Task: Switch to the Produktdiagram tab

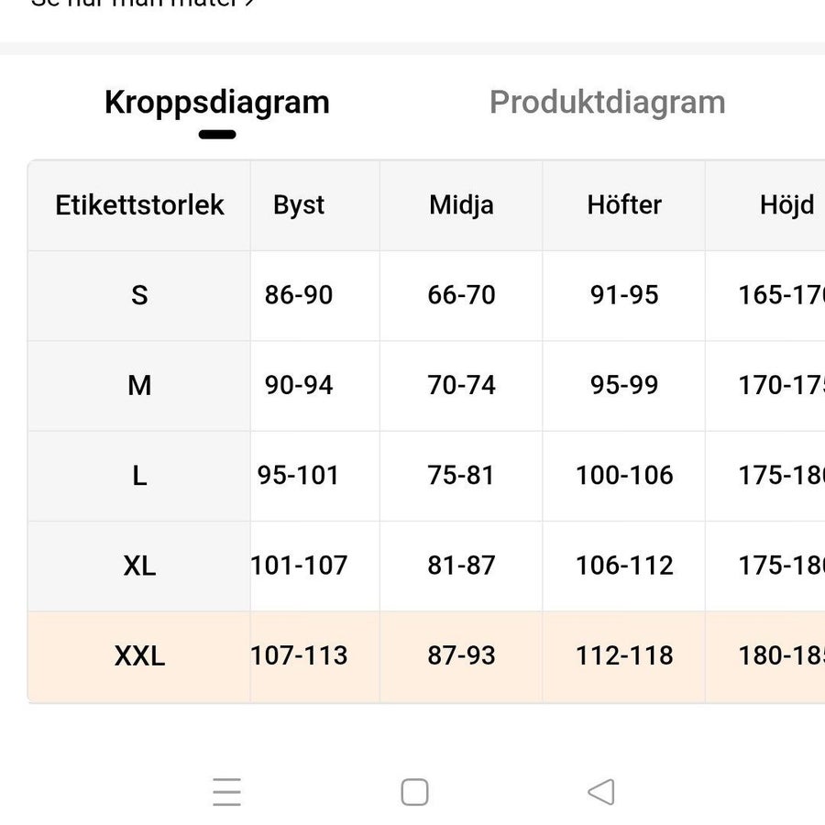Action: click(x=607, y=102)
